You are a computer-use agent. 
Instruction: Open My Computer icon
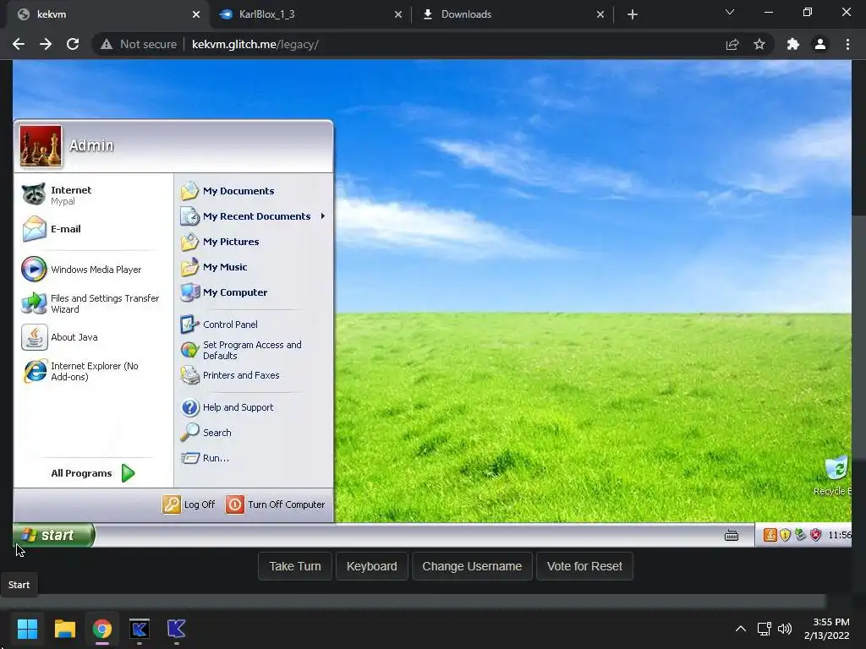[x=189, y=292]
